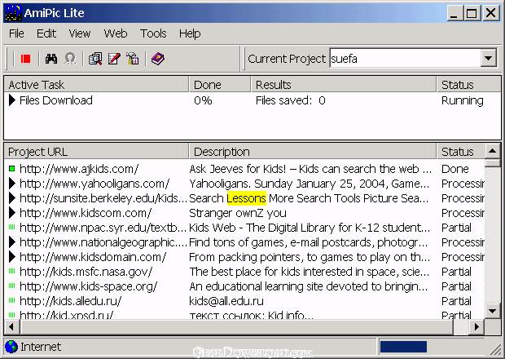Open search with the binoculars icon
The height and width of the screenshot is (359, 505).
click(51, 59)
